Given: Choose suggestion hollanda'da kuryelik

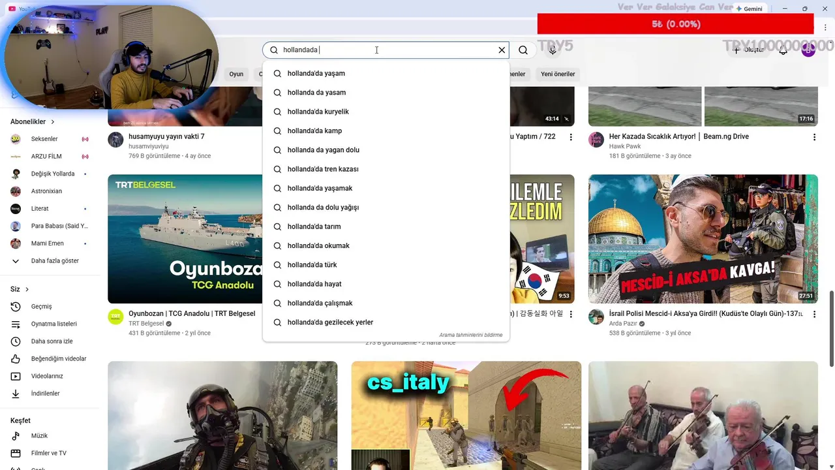Looking at the screenshot, I should point(386,112).
